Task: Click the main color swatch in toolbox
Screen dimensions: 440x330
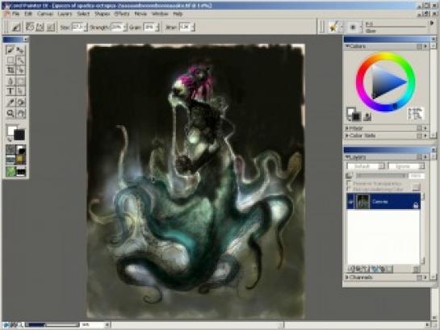Action: (x=12, y=130)
